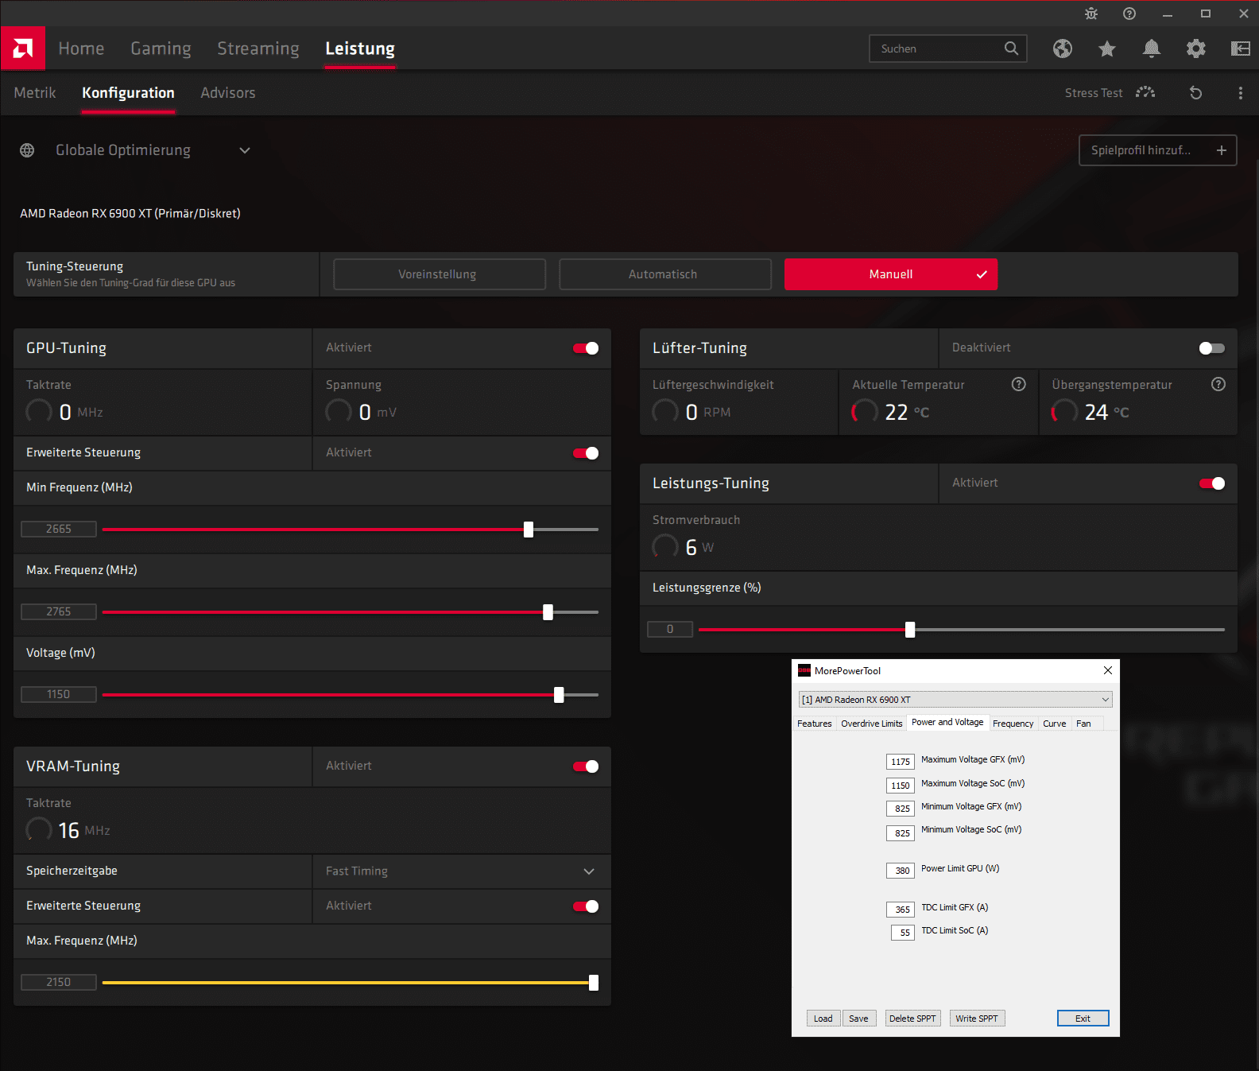Toggle GPU Erweiterte Steuerung switch

click(x=586, y=453)
